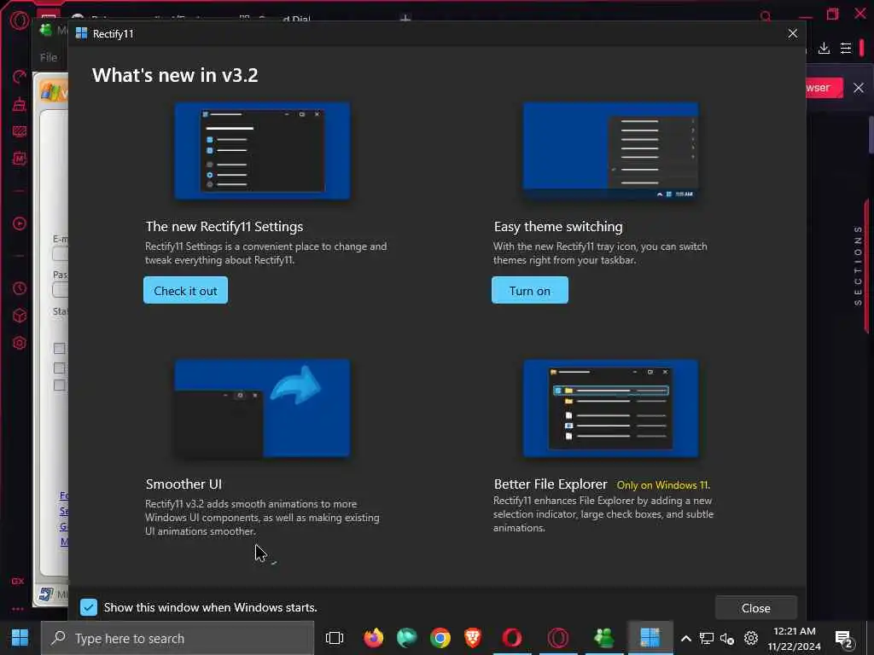Open the three-dot sidebar setup menu
Image resolution: width=874 pixels, height=655 pixels.
[18, 609]
